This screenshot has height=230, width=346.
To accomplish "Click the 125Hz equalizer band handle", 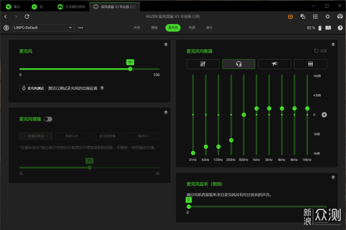I will coord(219,146).
